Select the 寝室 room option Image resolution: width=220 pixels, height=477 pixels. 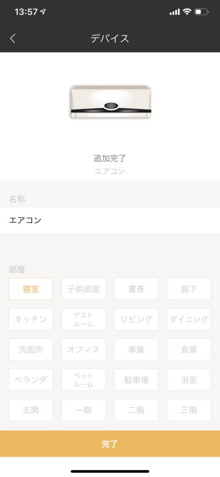pyautogui.click(x=31, y=289)
